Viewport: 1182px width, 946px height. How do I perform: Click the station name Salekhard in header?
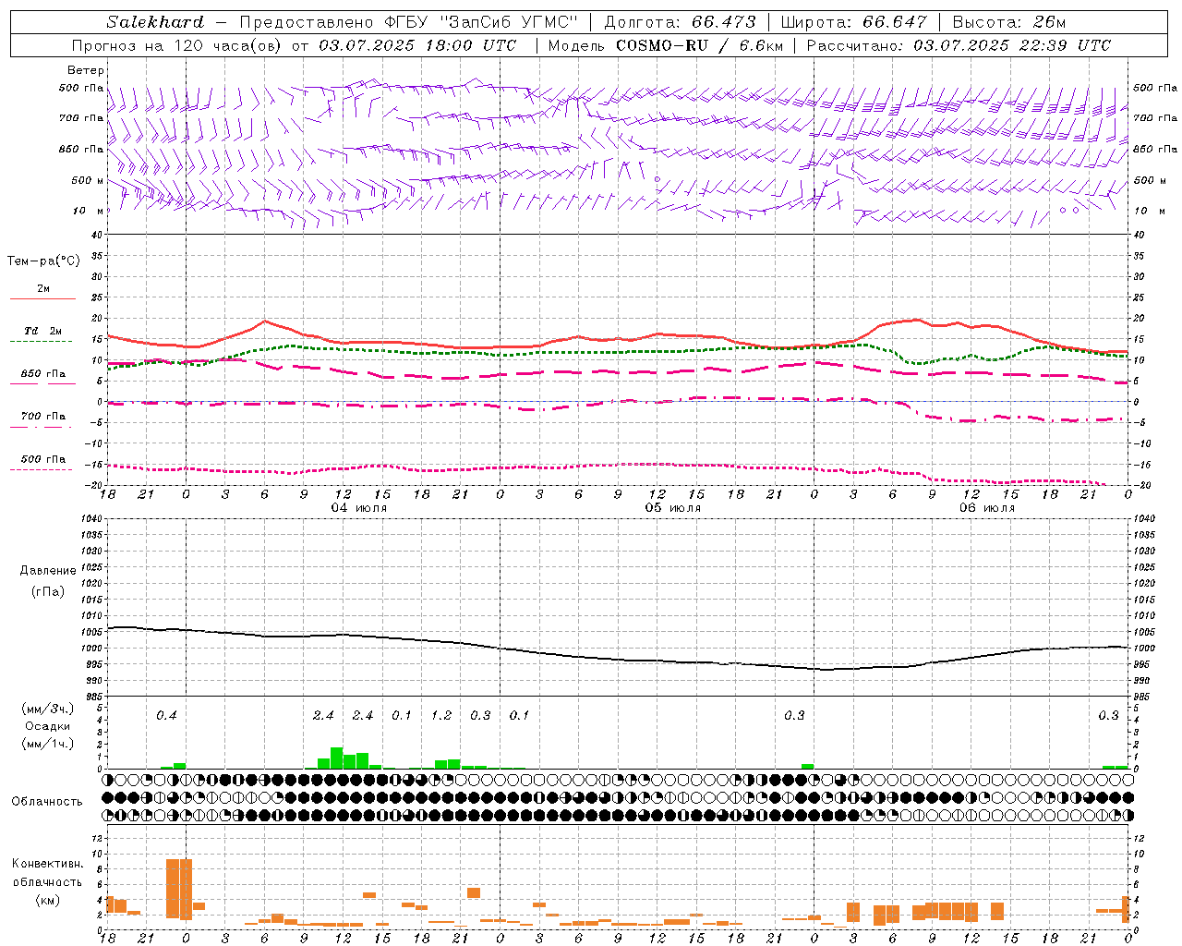tap(155, 22)
